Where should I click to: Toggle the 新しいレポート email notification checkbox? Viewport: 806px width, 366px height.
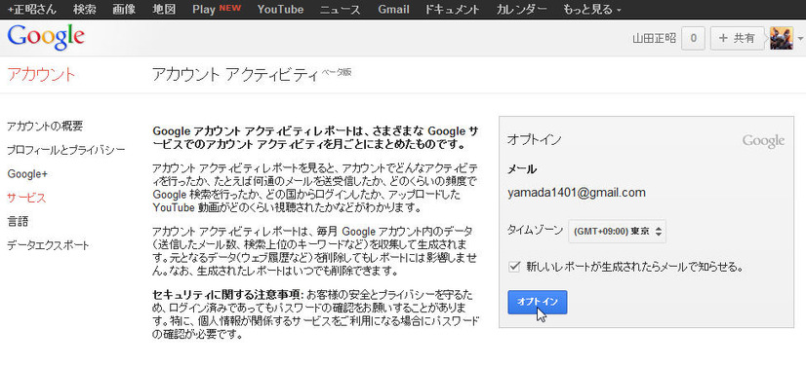coord(513,267)
